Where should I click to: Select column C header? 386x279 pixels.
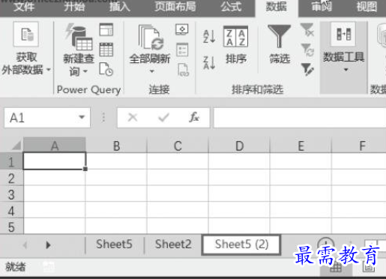click(x=178, y=145)
